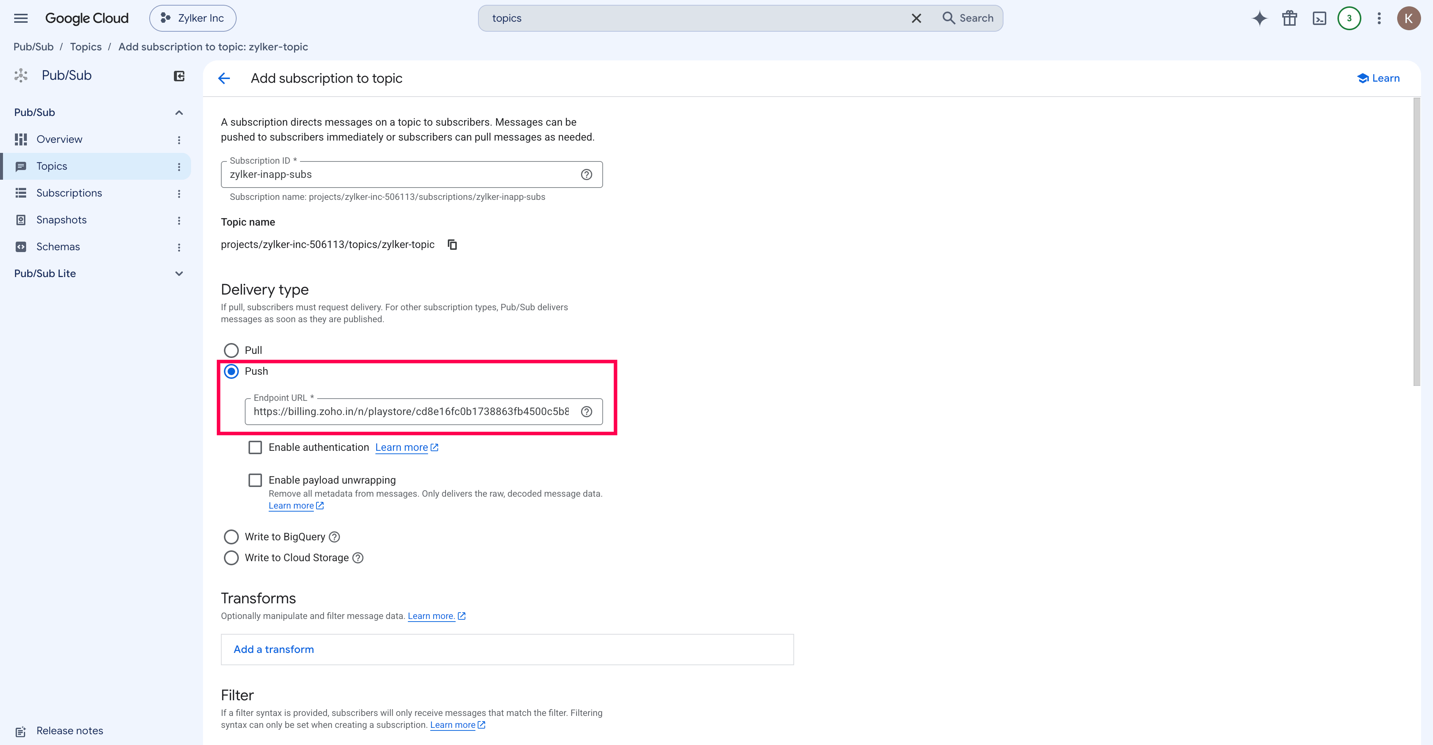This screenshot has height=745, width=1433.
Task: Select the Push delivery type
Action: pyautogui.click(x=231, y=371)
